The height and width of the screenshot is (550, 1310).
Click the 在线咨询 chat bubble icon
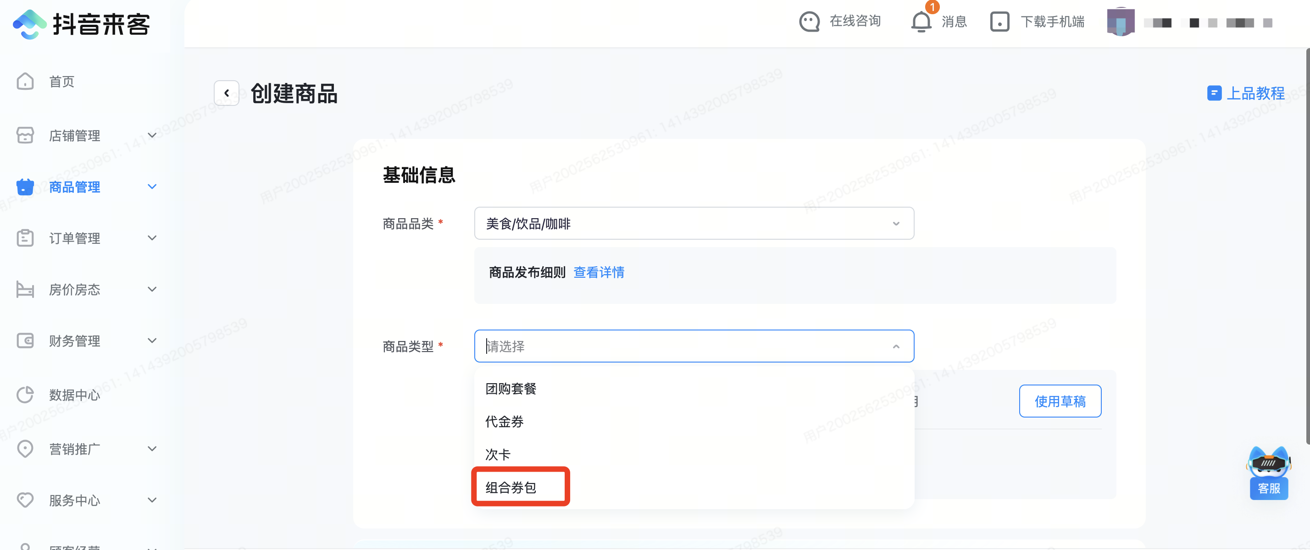pos(809,22)
